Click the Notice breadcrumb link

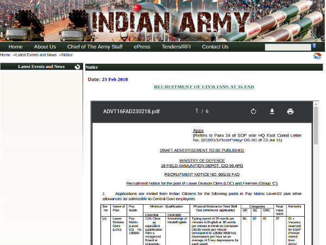pos(67,55)
